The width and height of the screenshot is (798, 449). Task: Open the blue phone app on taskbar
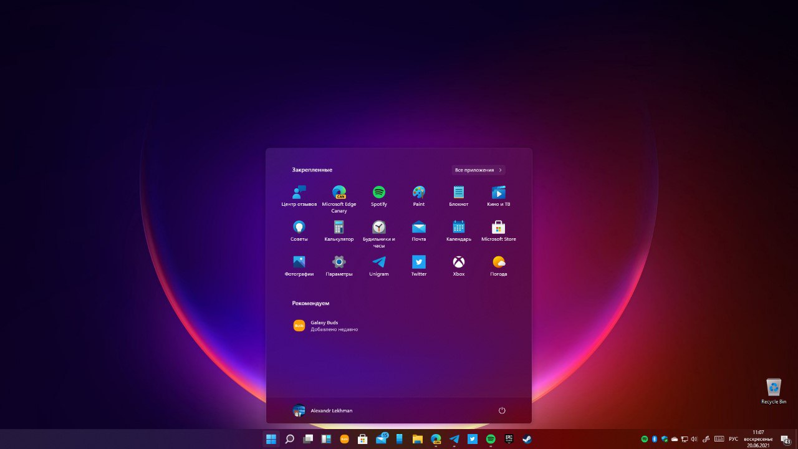point(399,439)
